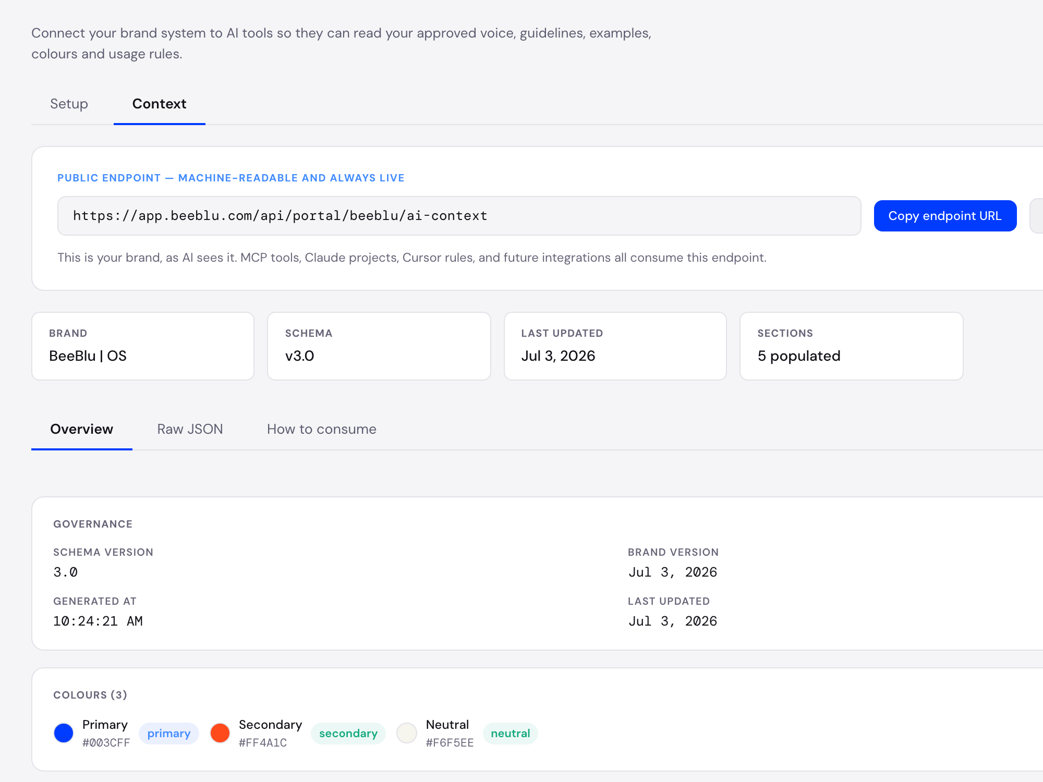Click the MCP tools endpoint description text
Viewport: 1043px width, 782px height.
point(412,258)
